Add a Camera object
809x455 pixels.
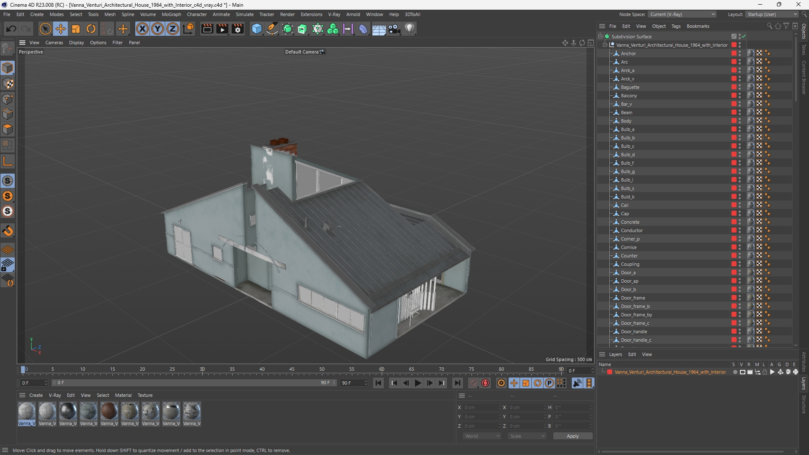pos(394,29)
